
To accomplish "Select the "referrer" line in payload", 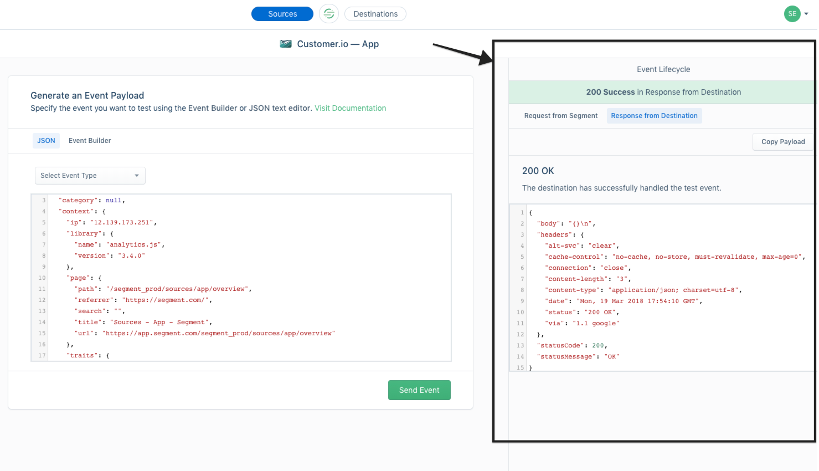I will click(143, 300).
